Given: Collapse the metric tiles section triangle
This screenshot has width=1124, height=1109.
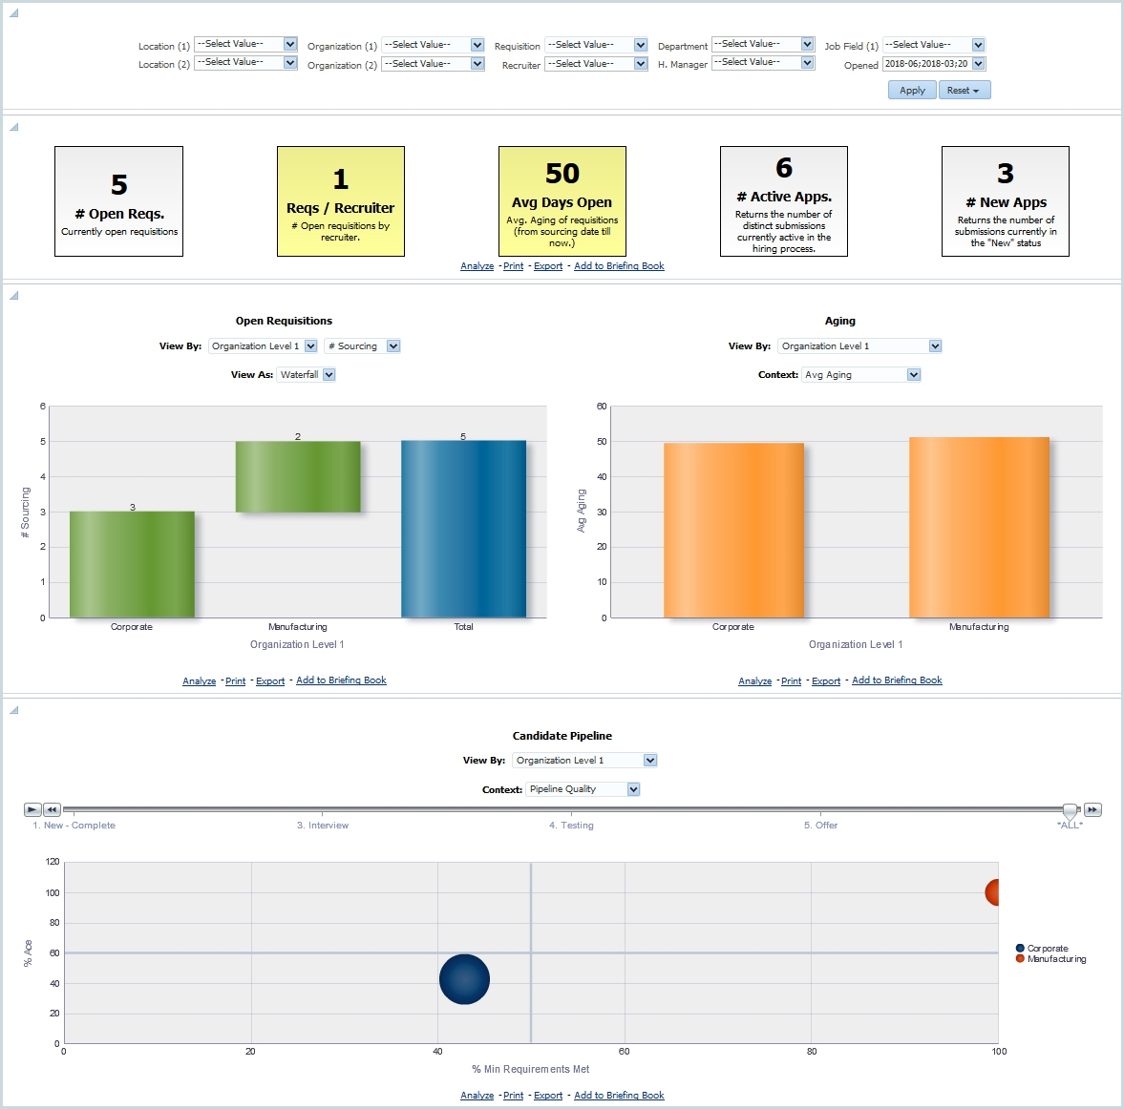Looking at the screenshot, I should 13,125.
